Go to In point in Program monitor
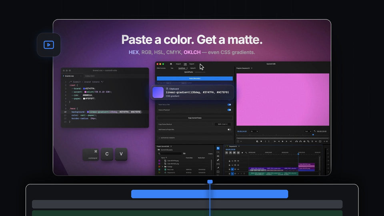The image size is (384, 216). [x=275, y=141]
